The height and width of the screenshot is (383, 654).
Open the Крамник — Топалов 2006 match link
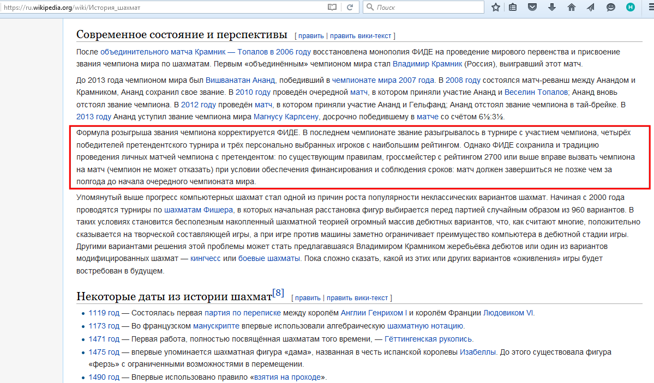[206, 52]
